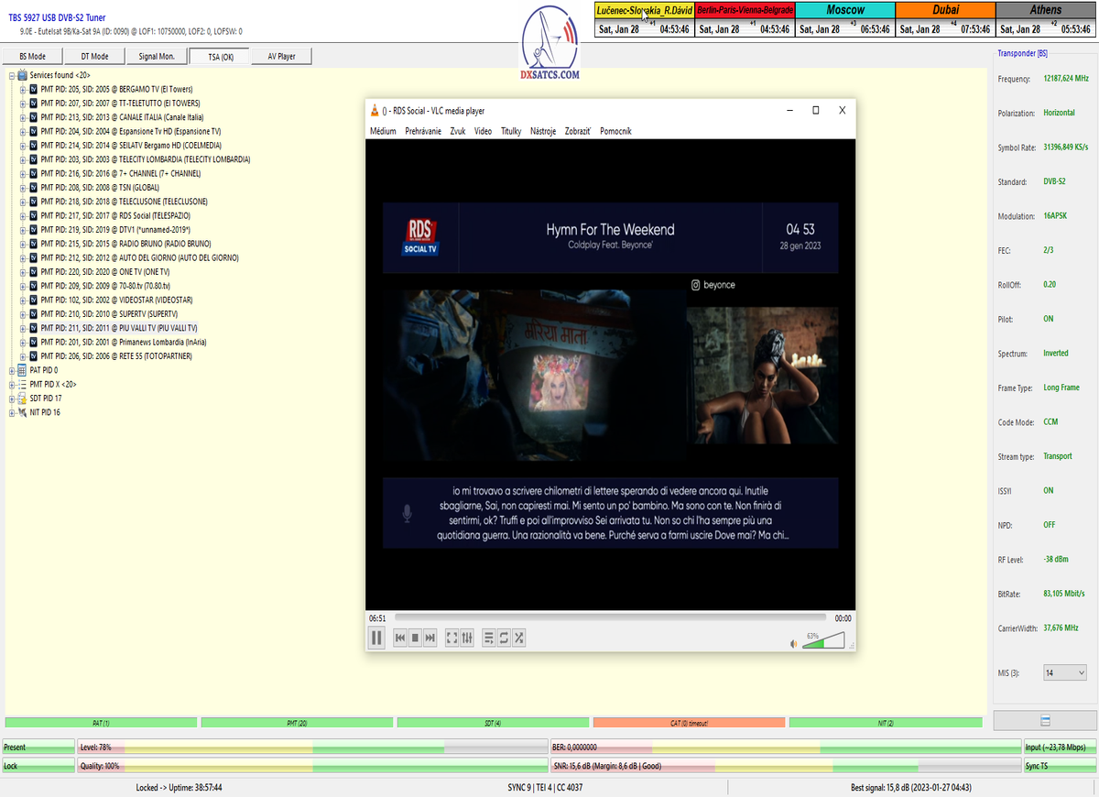Show the VLC playlist
Screen dimensions: 1099x797
(x=489, y=638)
